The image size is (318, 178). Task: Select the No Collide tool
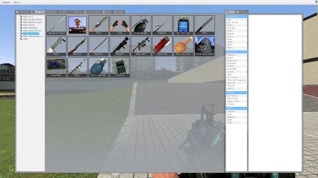tap(237, 77)
